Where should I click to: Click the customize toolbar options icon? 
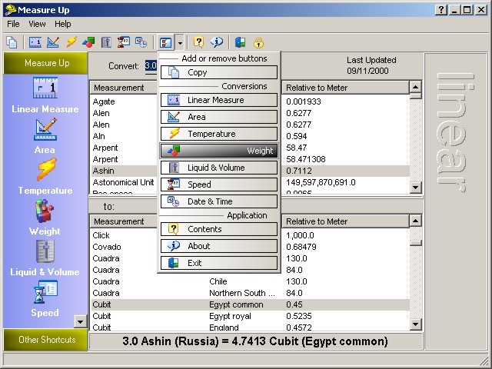(x=166, y=42)
